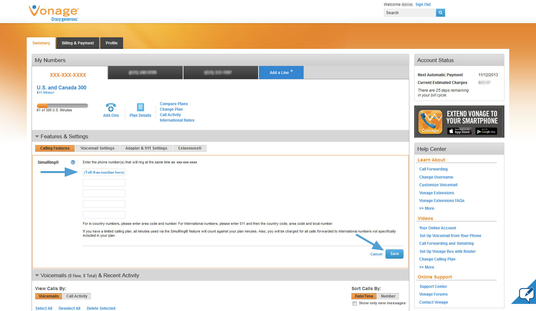This screenshot has height=311, width=536.
Task: Open Call Forwarding and Simulring video
Action: tap(446, 243)
